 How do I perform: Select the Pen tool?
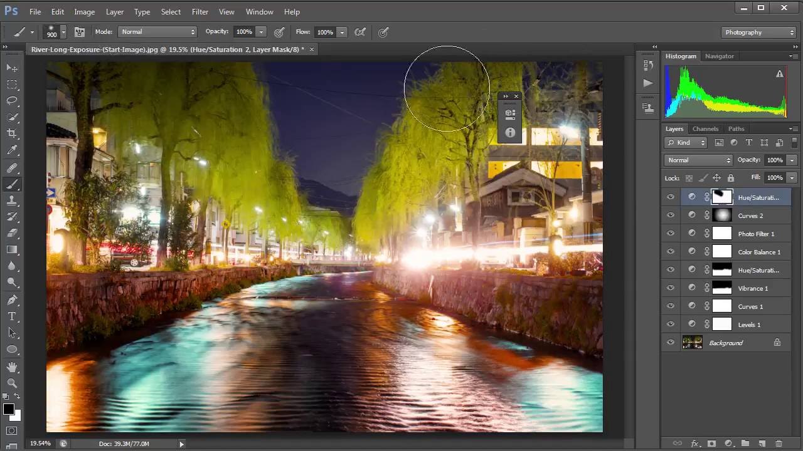pos(12,300)
